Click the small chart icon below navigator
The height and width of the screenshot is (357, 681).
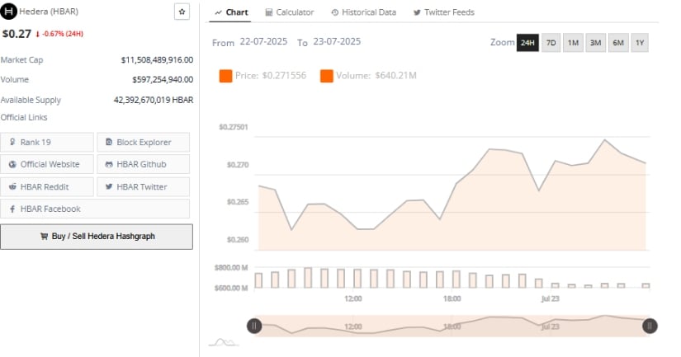click(x=224, y=342)
